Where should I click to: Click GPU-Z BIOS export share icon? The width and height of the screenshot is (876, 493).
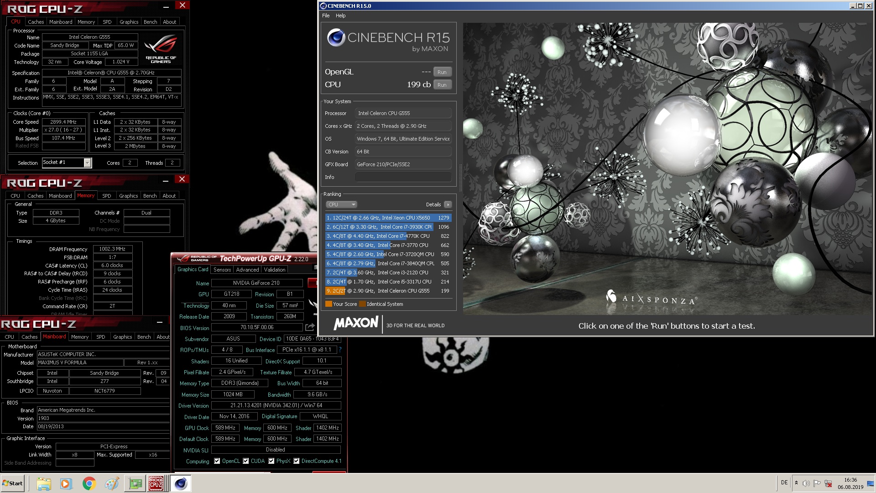coord(310,327)
